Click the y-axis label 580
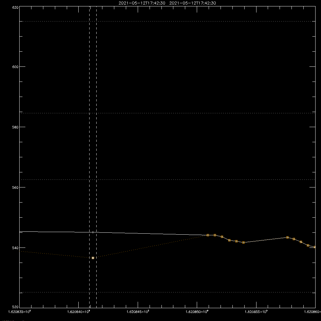 point(15,127)
